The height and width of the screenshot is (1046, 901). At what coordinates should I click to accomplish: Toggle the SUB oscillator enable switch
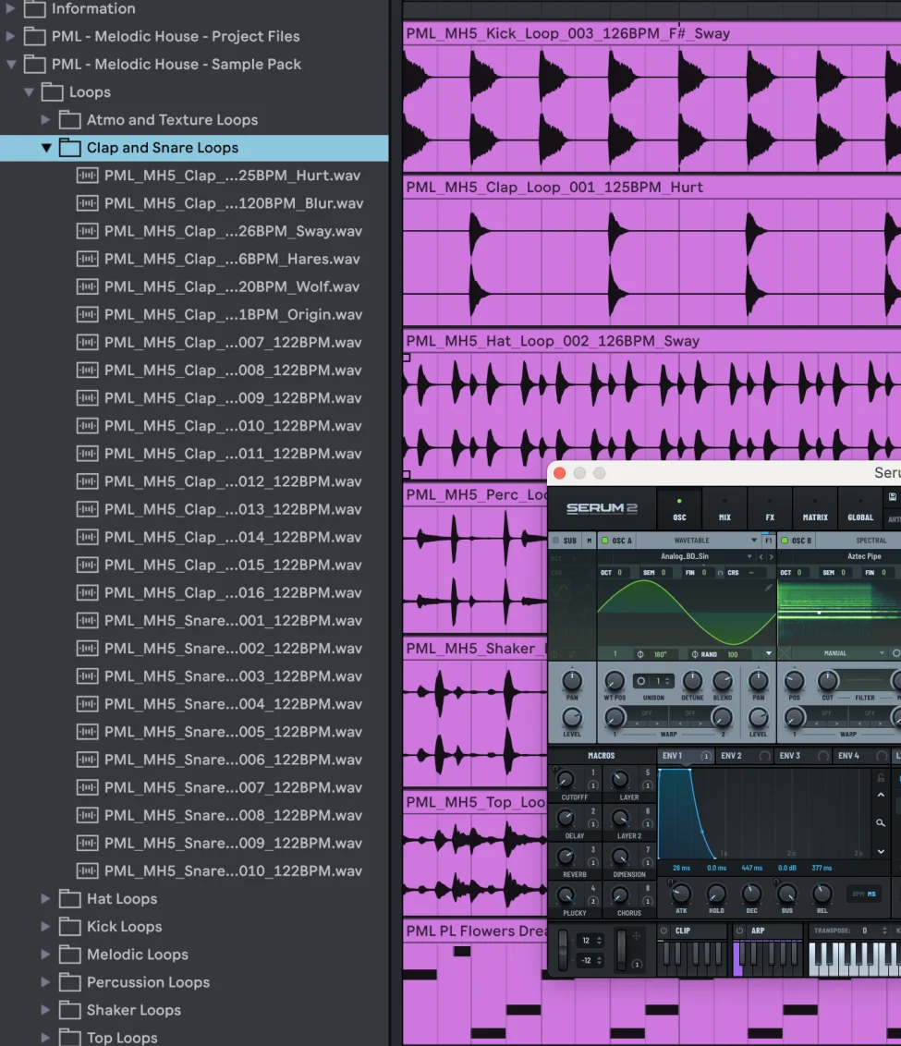[x=555, y=541]
